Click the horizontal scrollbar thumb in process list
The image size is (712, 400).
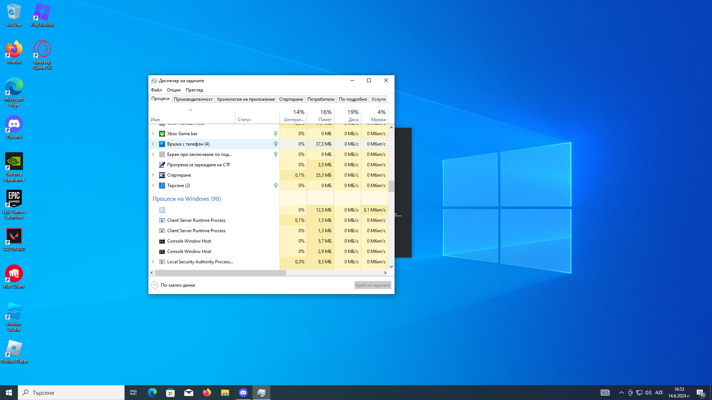click(x=220, y=273)
